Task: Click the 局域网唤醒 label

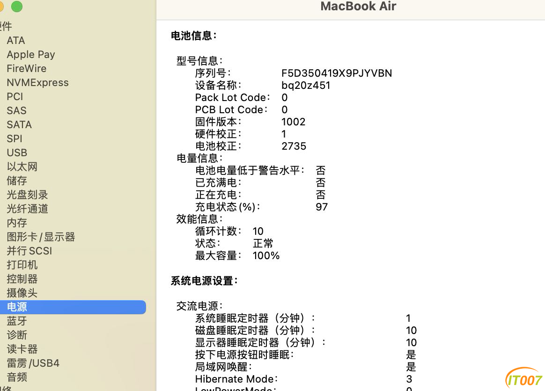Action: [x=223, y=367]
